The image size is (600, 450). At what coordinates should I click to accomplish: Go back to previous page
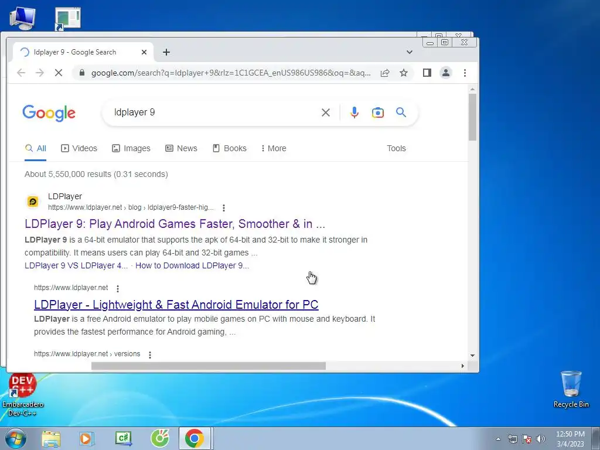[21, 73]
